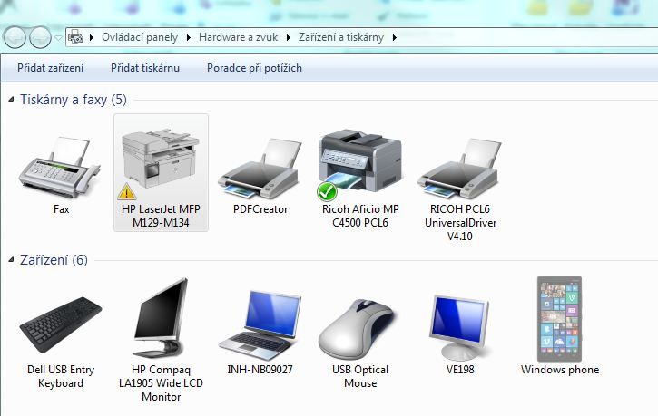Click the VE198 label text
Viewport: 658px width, 416px height.
pyautogui.click(x=460, y=370)
